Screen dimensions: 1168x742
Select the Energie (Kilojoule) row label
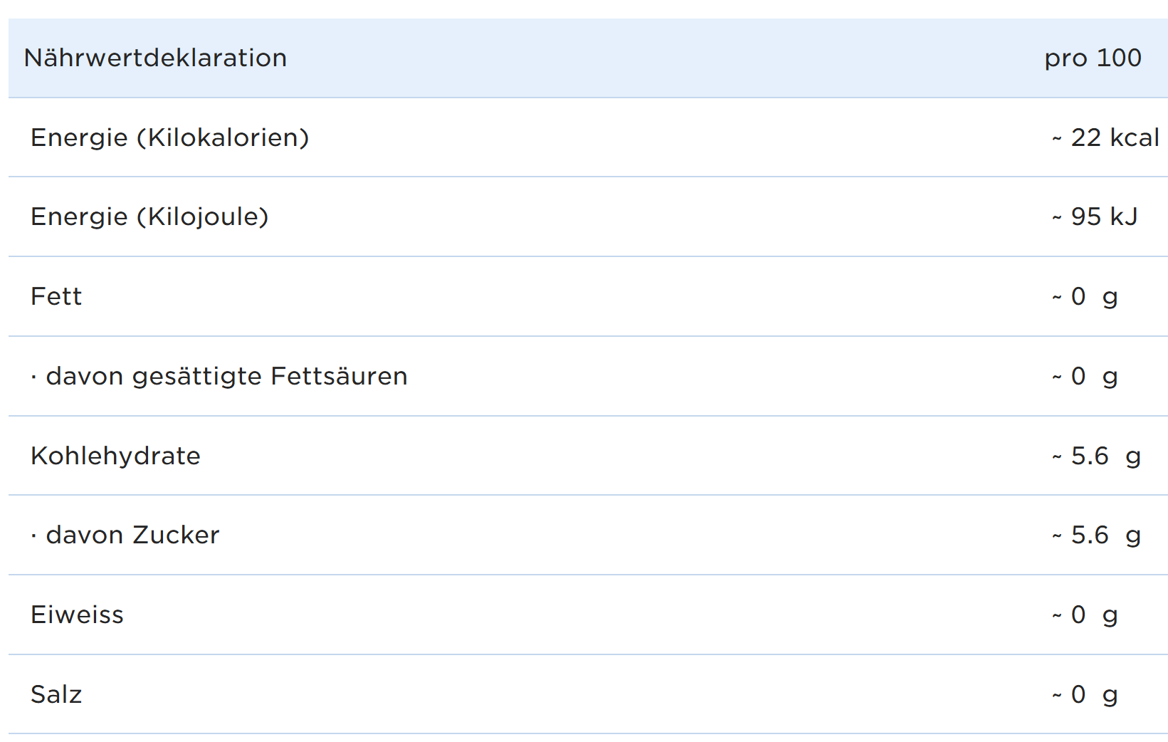149,216
